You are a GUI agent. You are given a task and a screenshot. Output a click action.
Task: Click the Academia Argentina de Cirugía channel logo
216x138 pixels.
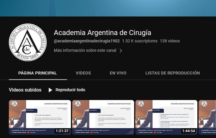point(28,42)
